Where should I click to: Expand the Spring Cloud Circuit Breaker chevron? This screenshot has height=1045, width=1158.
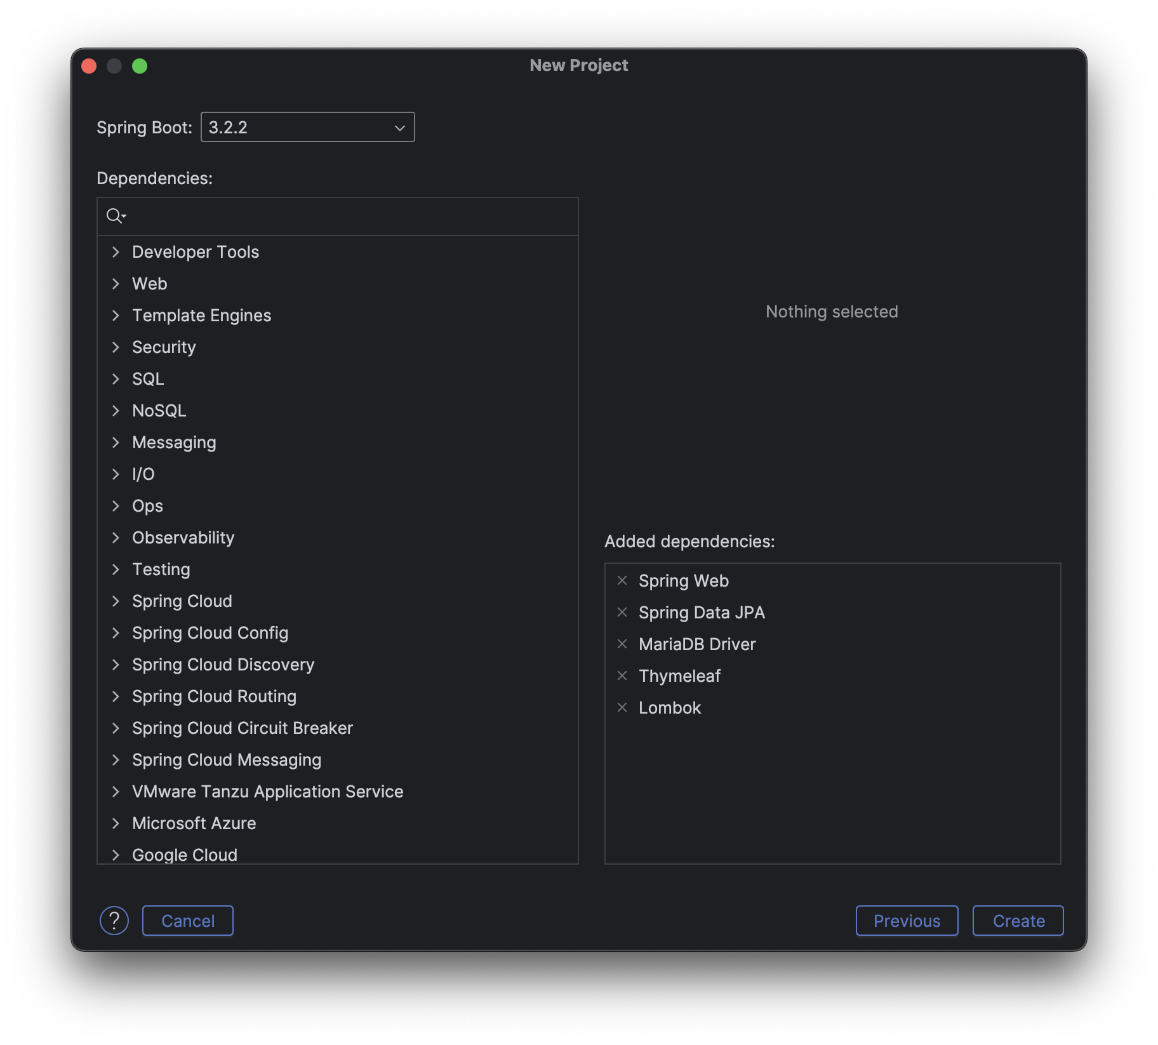tap(116, 728)
